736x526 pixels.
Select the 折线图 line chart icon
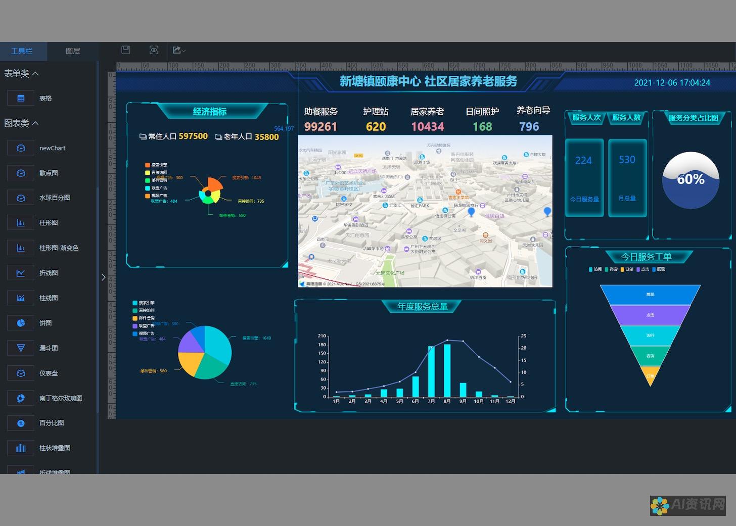click(21, 273)
